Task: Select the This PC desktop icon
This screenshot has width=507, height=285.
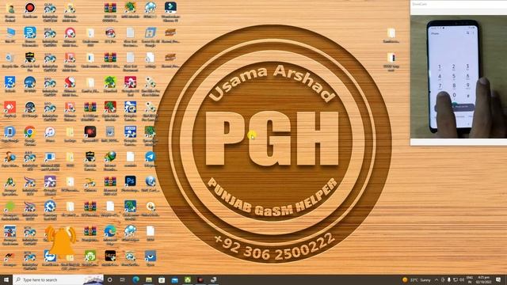Action: click(x=10, y=33)
